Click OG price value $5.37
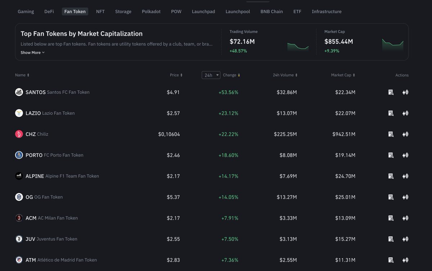432x271 pixels. coord(173,197)
